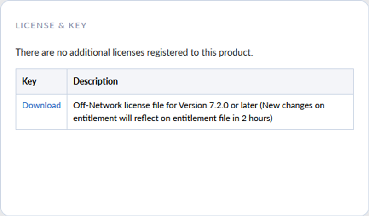
Task: Click the Download license key link
Action: tap(41, 105)
